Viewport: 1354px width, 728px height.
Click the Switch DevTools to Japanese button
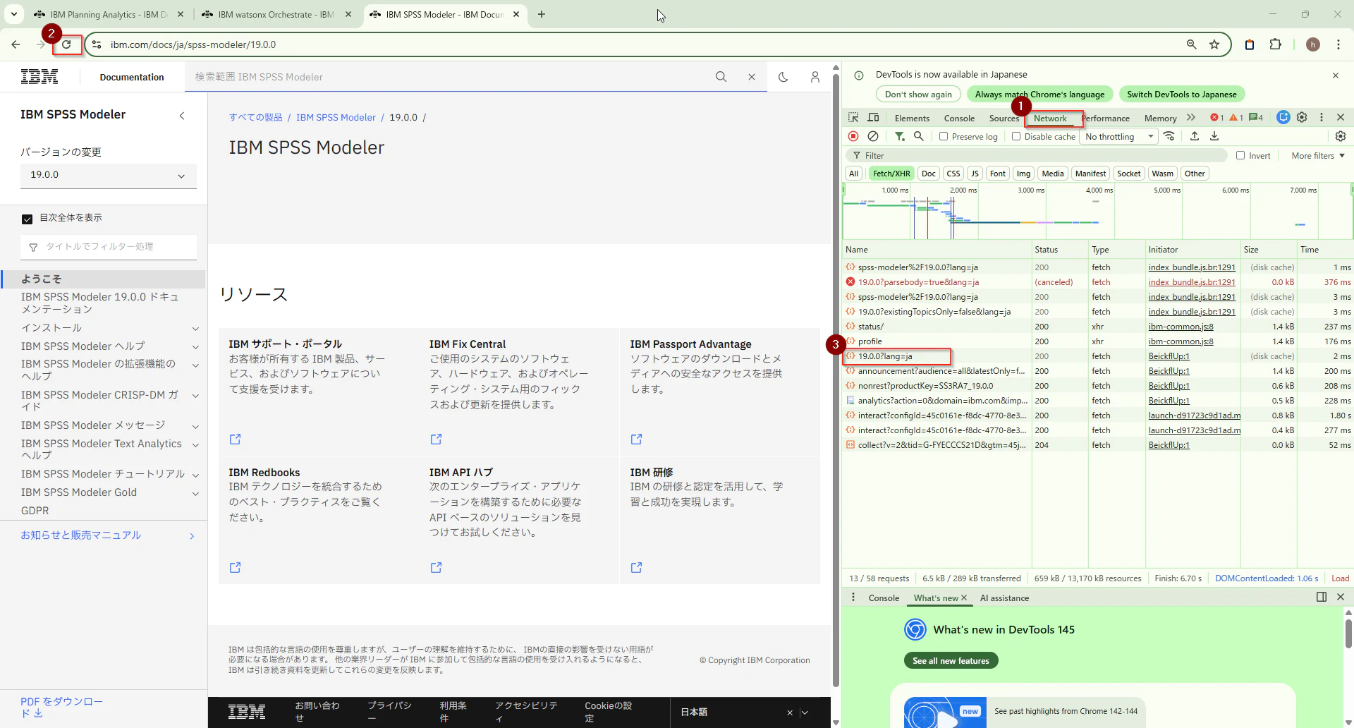pyautogui.click(x=1182, y=95)
